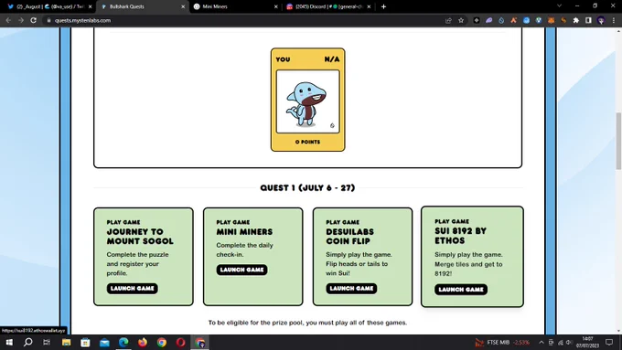Open the light-blue round extension

(x=526, y=20)
